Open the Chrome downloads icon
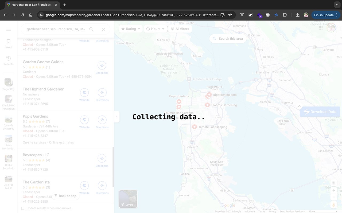The width and height of the screenshot is (342, 213). point(297,15)
